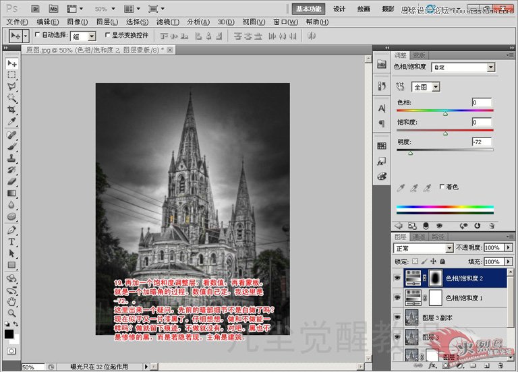518x372 pixels.
Task: Hide the 色相/饱和度 1 layer
Action: [x=397, y=297]
